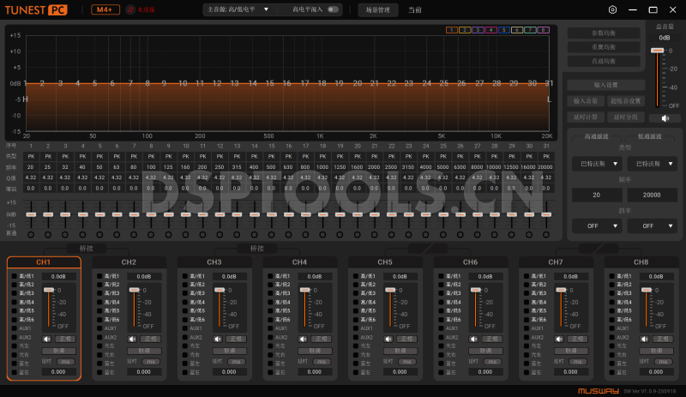Select the CH2 channel header tab

coord(129,262)
